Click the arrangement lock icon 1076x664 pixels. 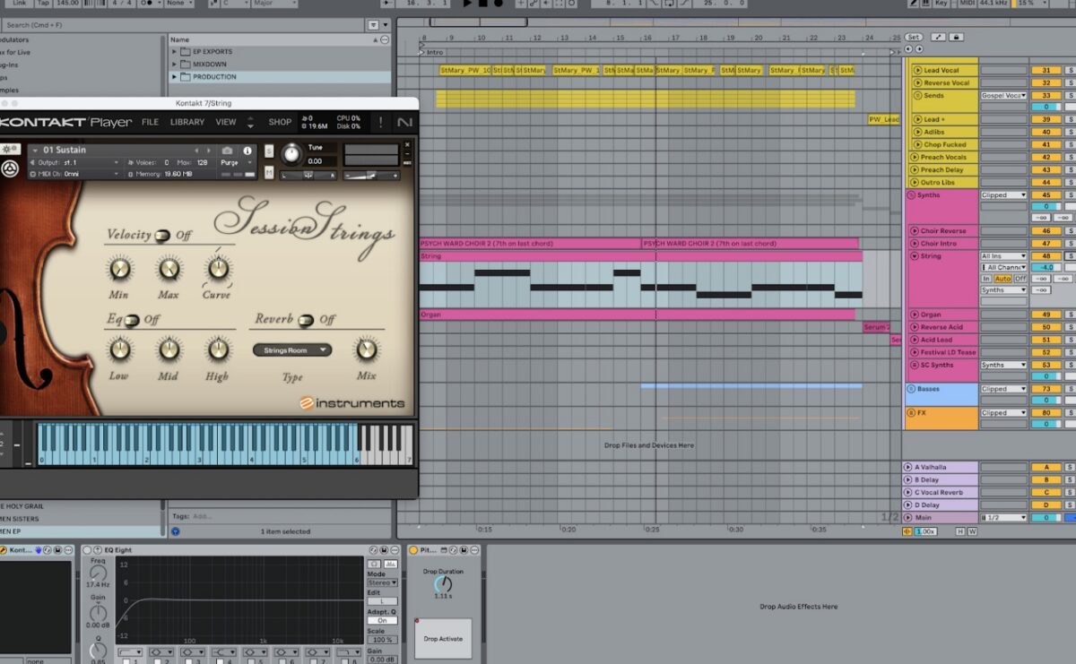point(956,37)
